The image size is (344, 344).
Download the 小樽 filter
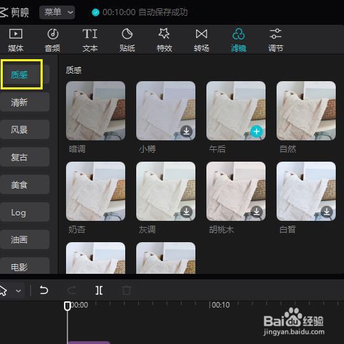(x=186, y=131)
